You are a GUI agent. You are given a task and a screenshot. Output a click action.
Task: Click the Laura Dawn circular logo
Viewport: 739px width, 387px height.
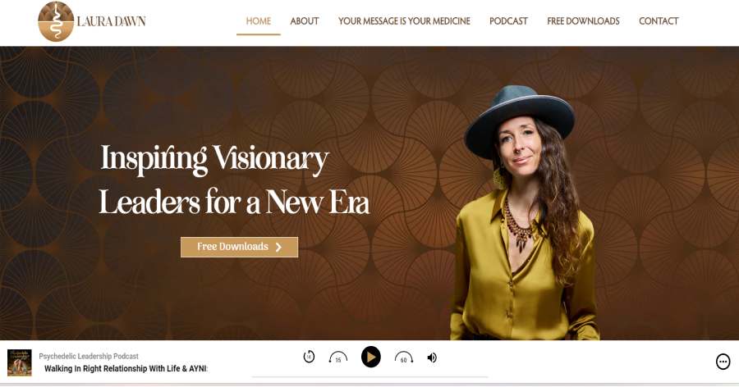click(x=56, y=21)
